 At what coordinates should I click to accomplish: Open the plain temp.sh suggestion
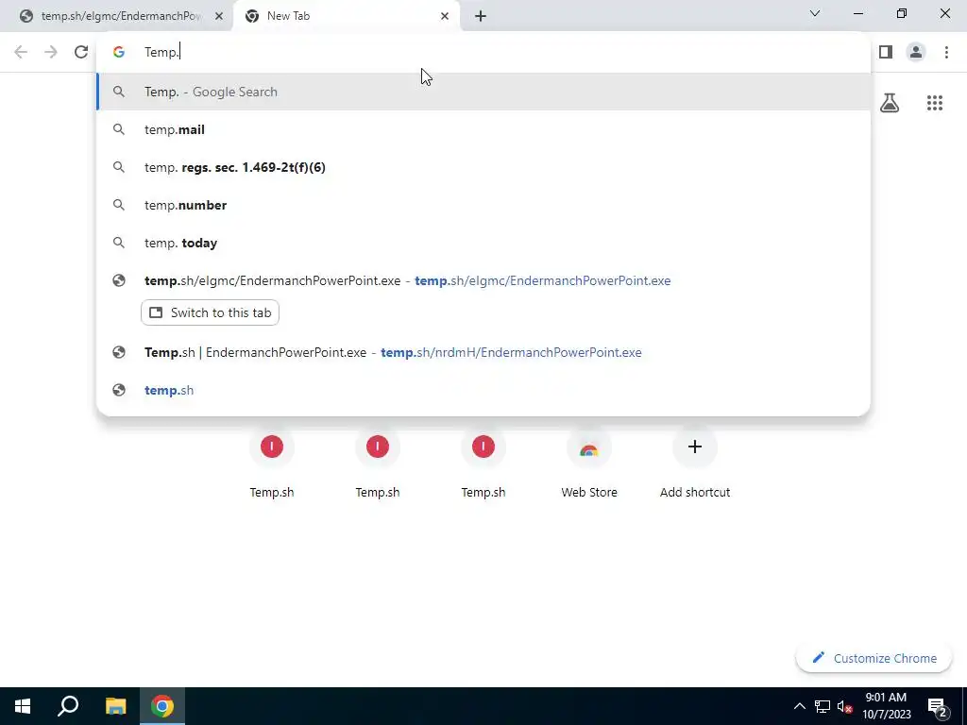[483, 390]
